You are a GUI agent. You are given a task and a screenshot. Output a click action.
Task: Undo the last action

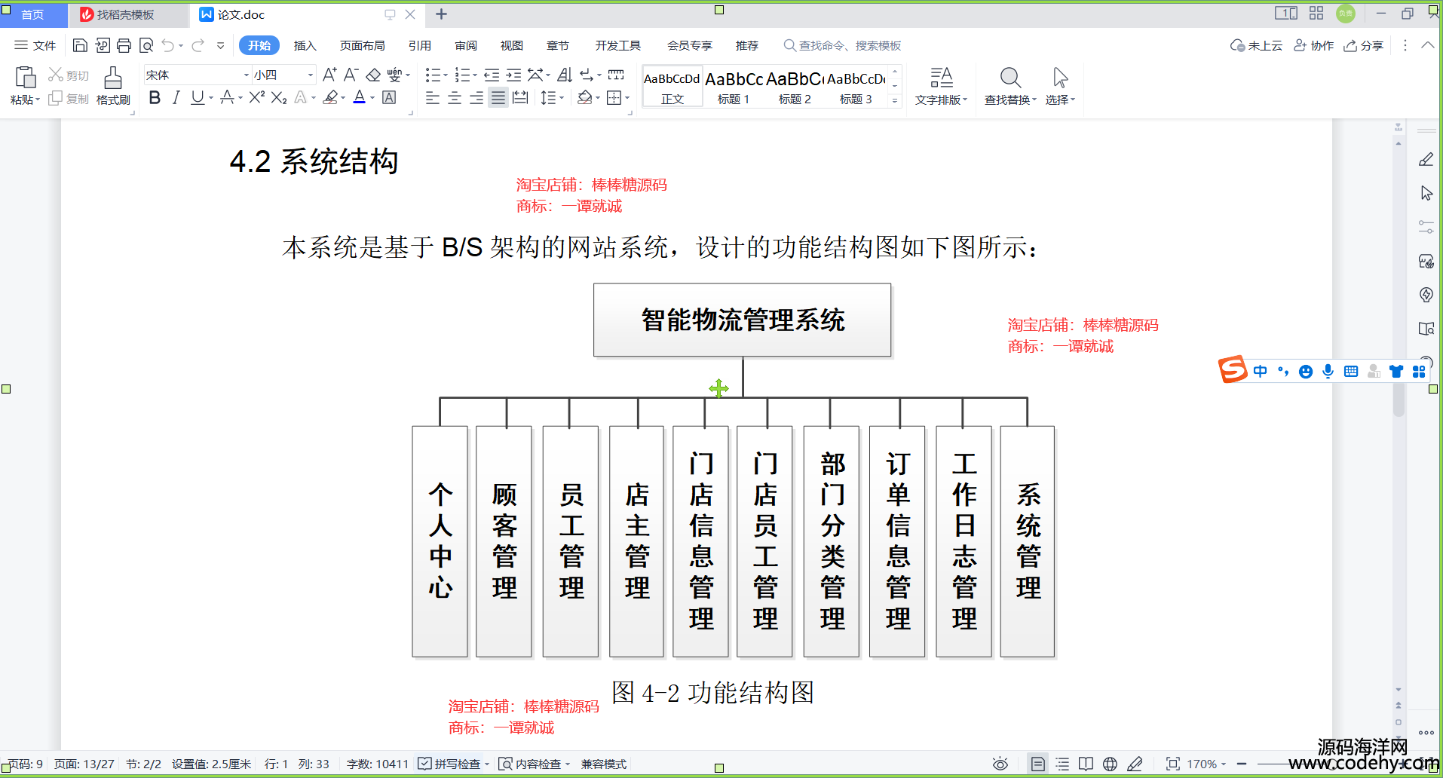167,45
